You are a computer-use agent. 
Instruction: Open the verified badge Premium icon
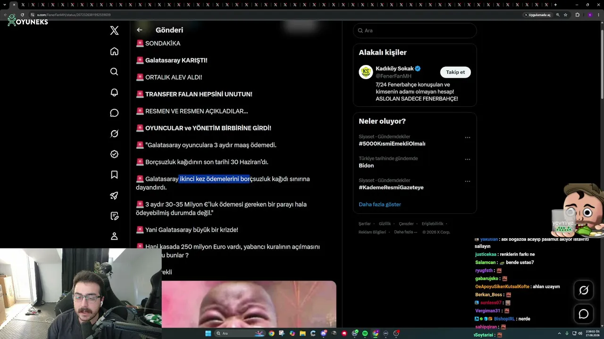114,154
